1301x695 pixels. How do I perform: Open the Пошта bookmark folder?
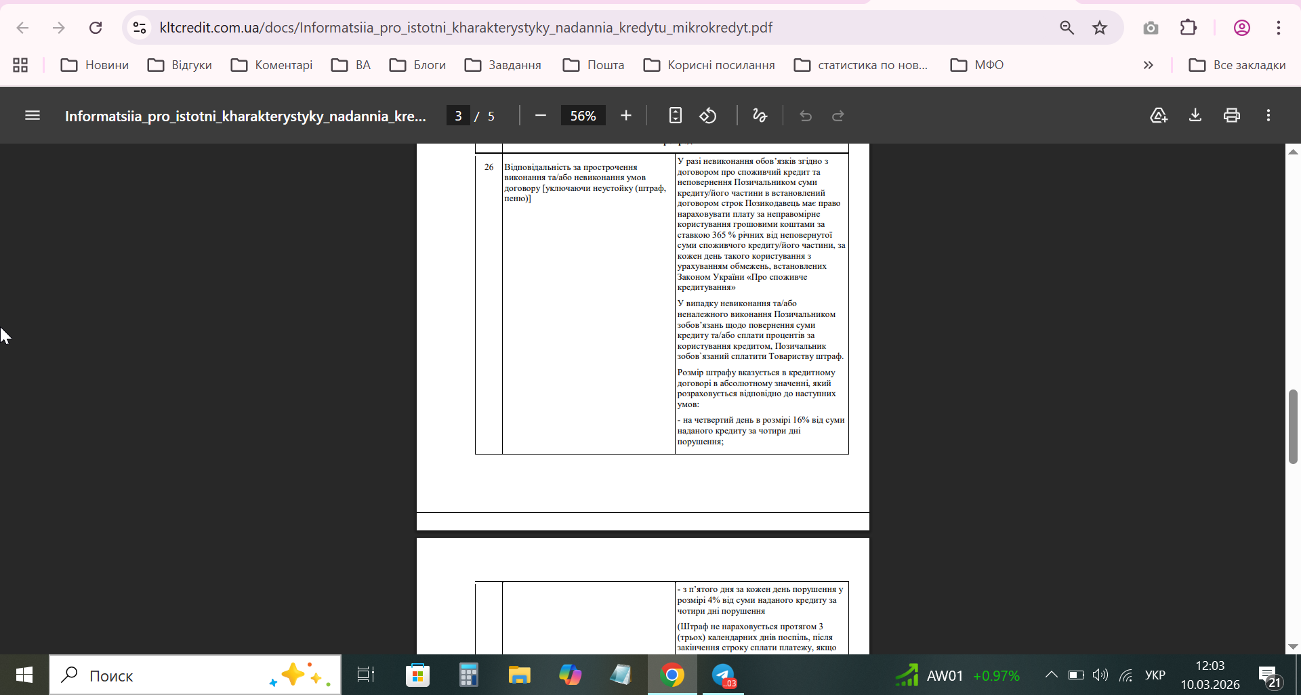pos(594,65)
